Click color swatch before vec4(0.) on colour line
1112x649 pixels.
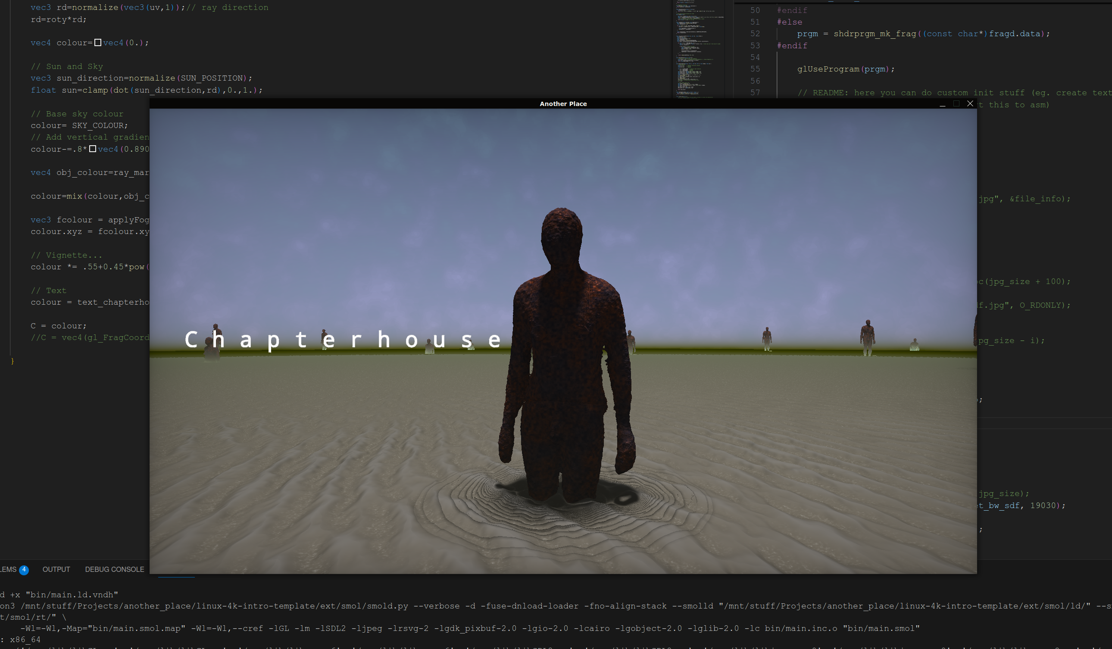(x=98, y=43)
